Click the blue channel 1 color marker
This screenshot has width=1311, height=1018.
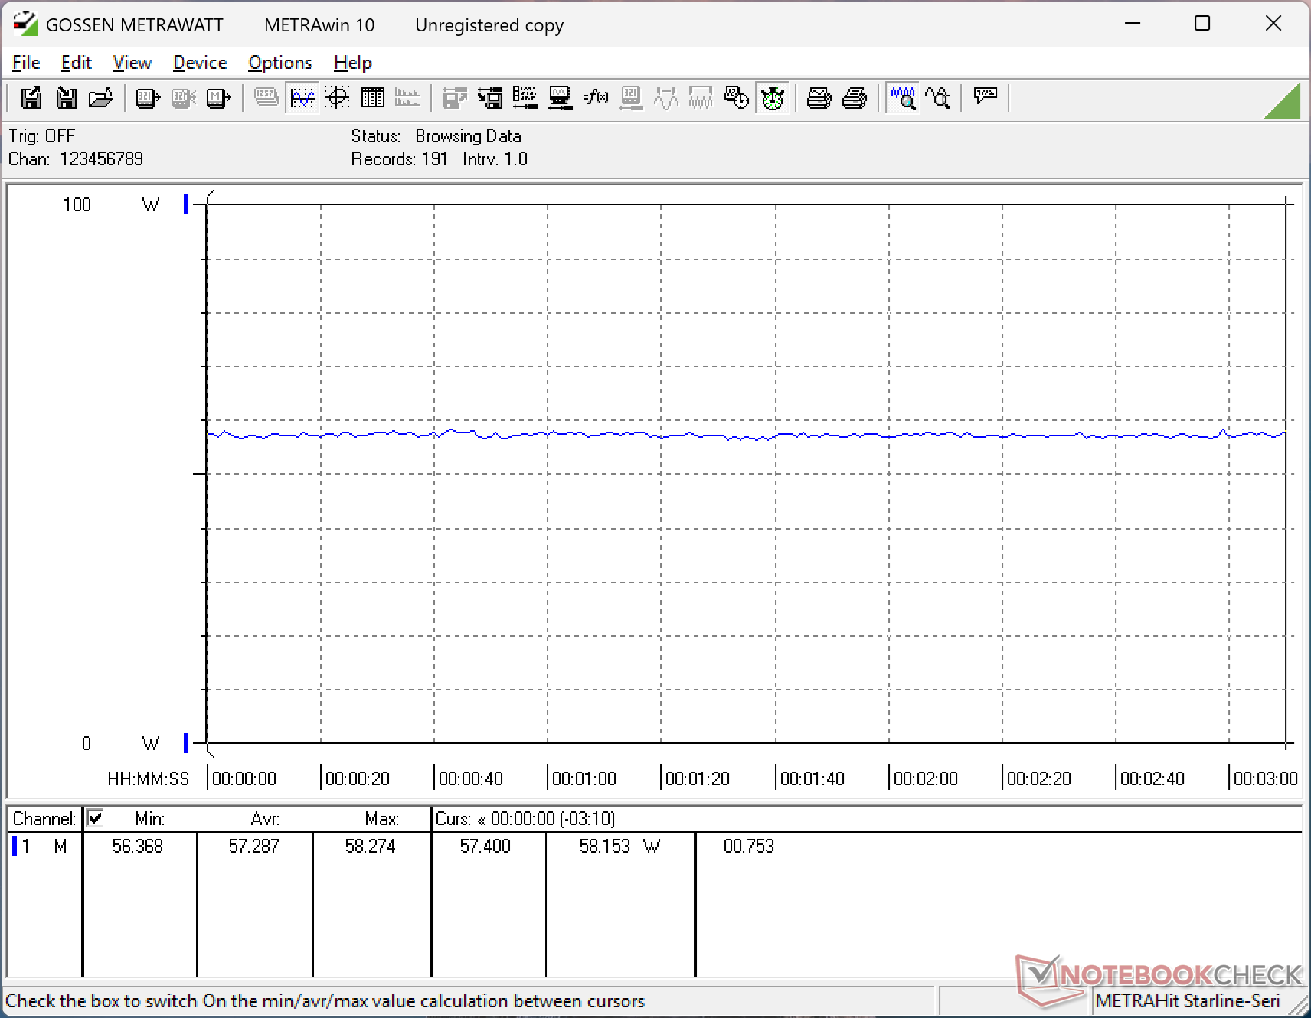tap(15, 847)
